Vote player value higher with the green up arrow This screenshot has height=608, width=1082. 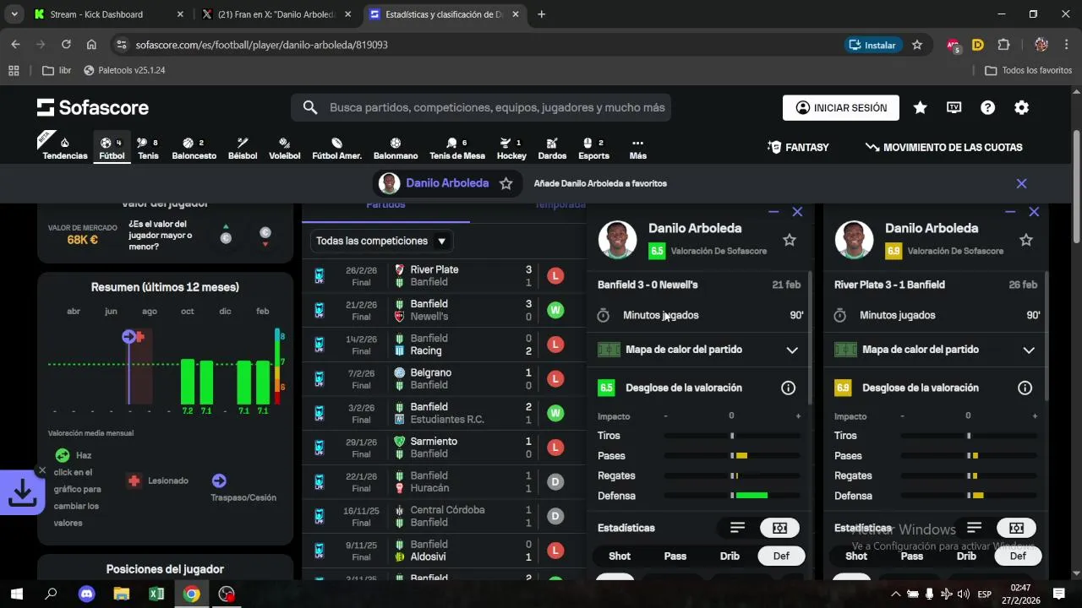[226, 234]
